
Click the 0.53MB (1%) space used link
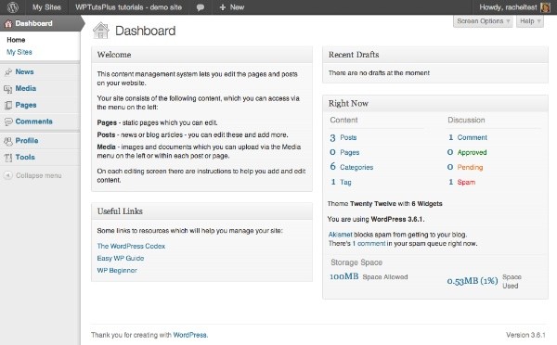[473, 281]
